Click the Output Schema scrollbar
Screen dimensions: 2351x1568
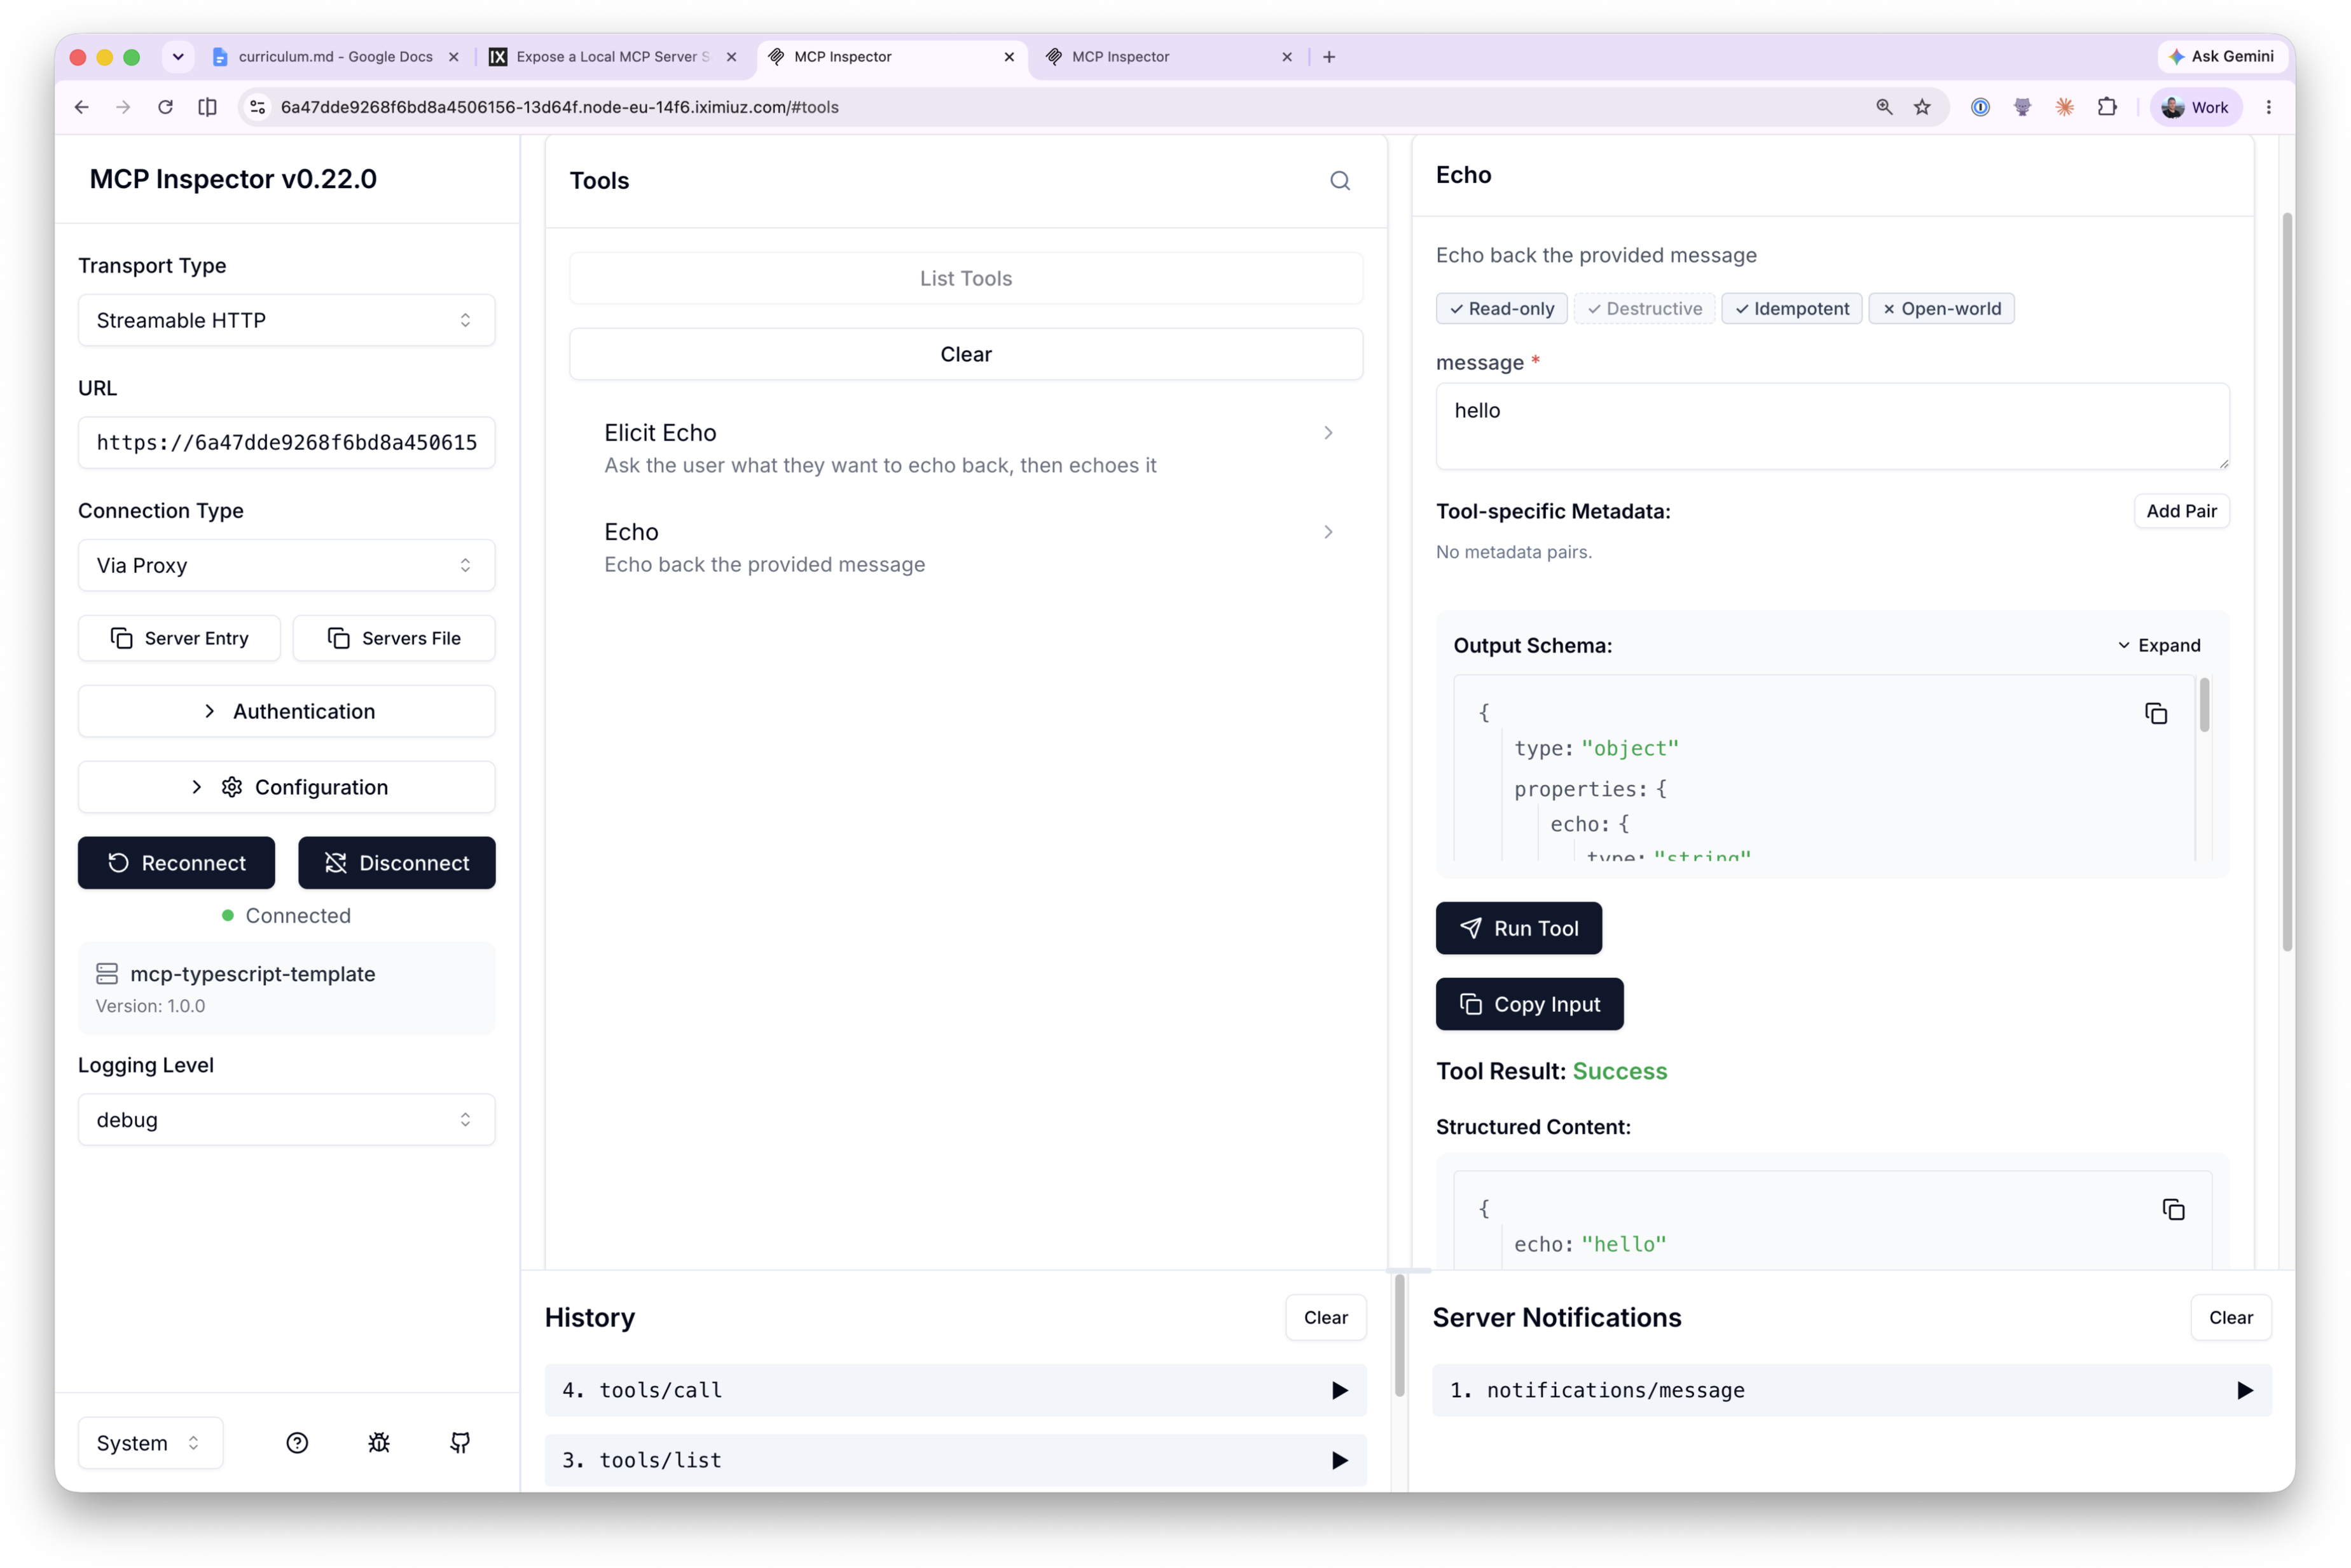pos(2203,705)
